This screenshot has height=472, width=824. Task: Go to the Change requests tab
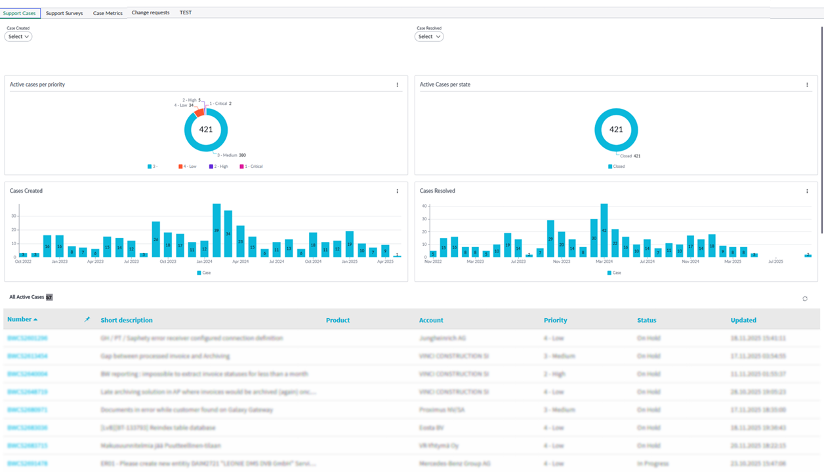point(150,12)
